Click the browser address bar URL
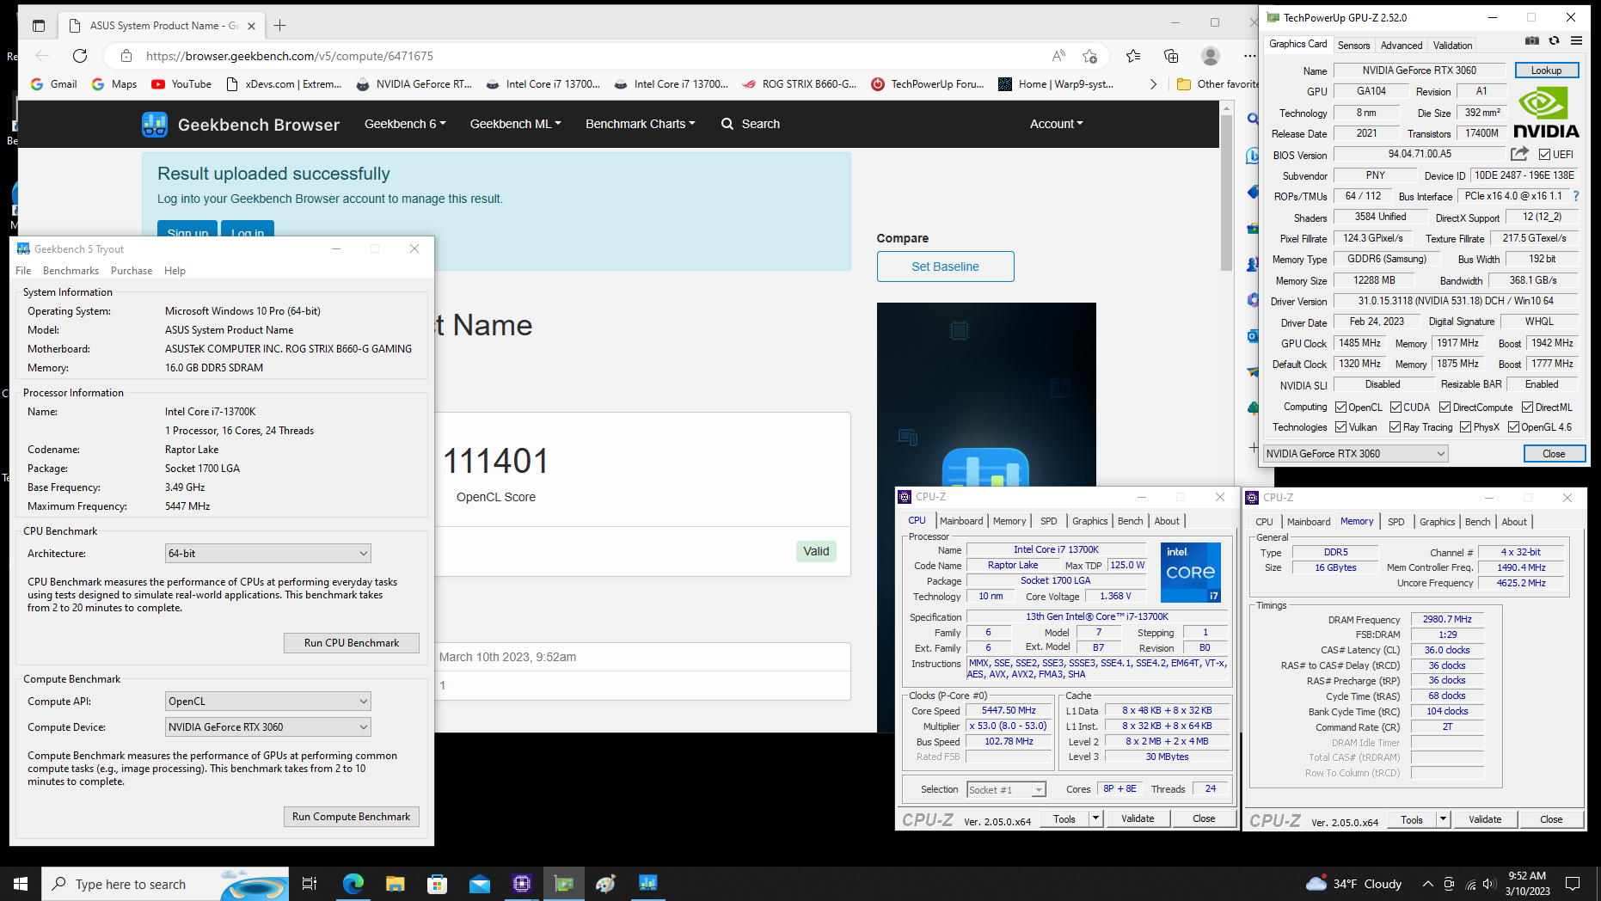 (x=289, y=56)
